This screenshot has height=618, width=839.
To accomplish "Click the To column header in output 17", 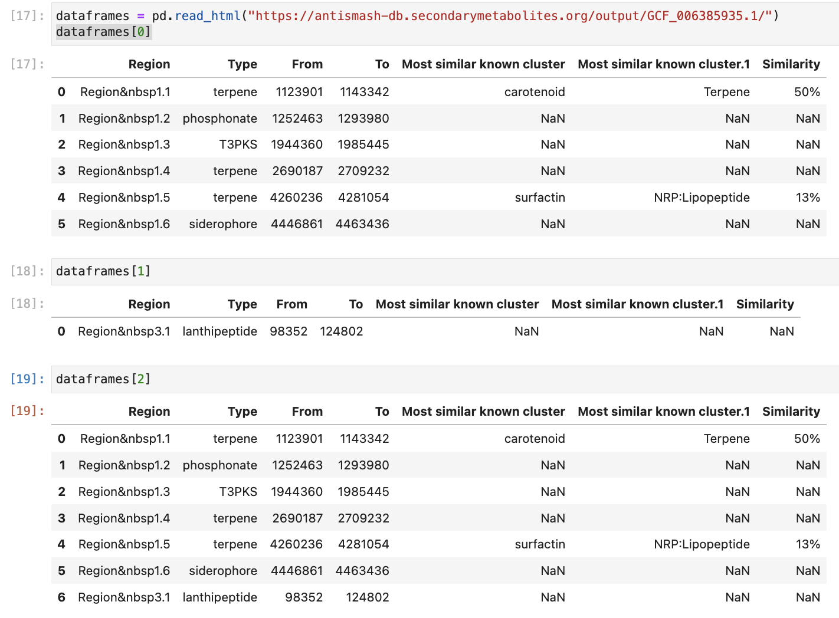I will [x=382, y=64].
